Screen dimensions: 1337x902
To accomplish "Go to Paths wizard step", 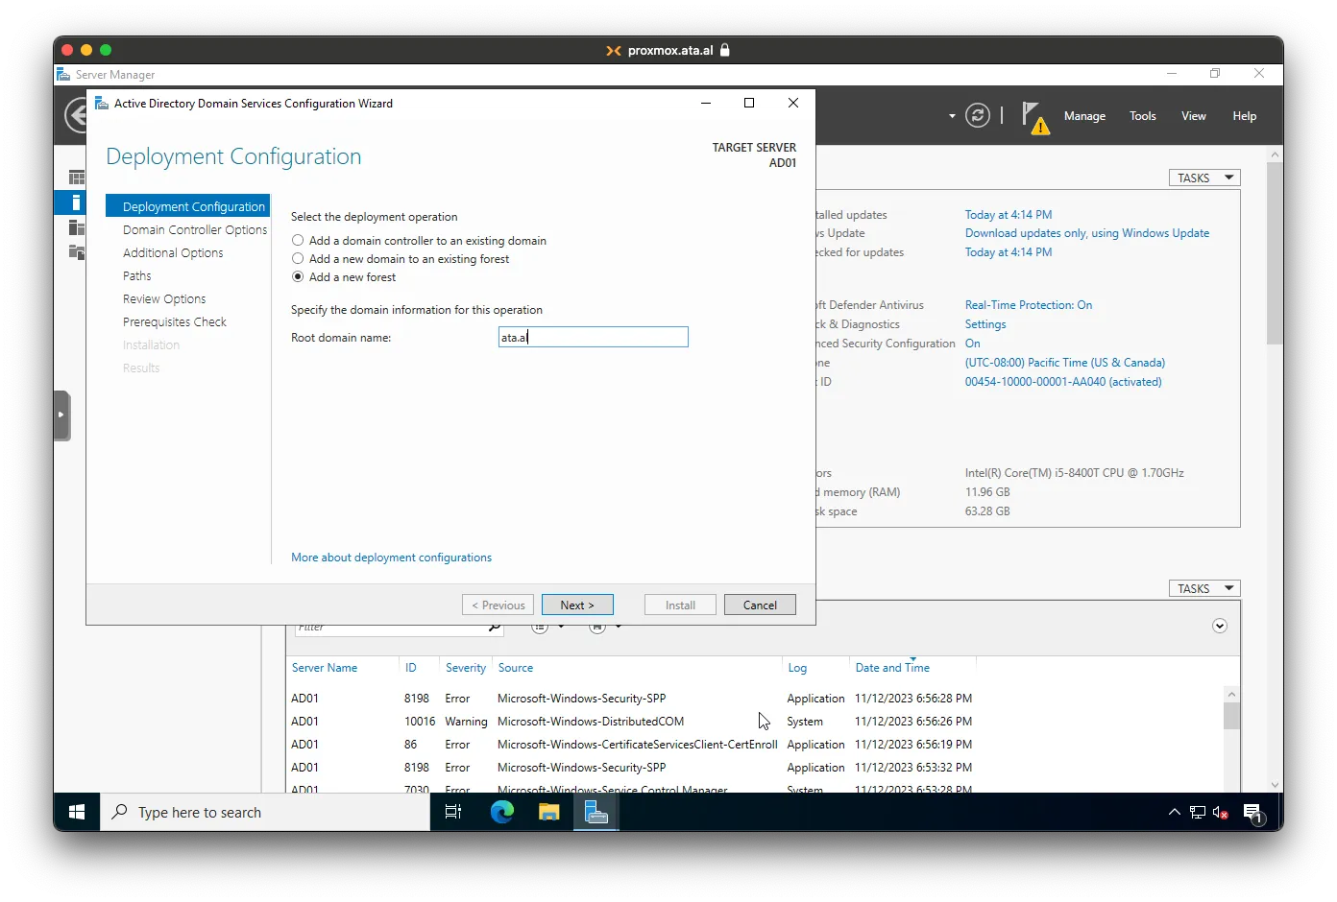I will pyautogui.click(x=137, y=276).
